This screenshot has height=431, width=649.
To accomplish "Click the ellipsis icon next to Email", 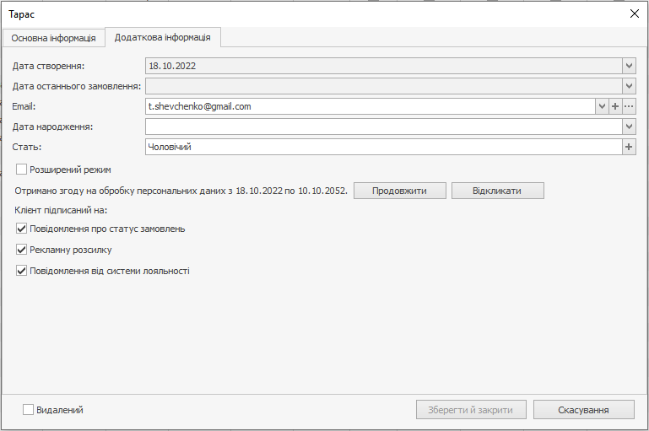I will tap(629, 106).
